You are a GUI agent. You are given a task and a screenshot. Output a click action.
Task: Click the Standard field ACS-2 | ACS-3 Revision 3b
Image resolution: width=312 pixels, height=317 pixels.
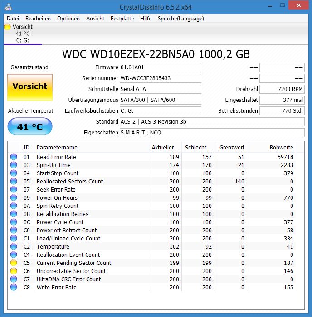212,122
